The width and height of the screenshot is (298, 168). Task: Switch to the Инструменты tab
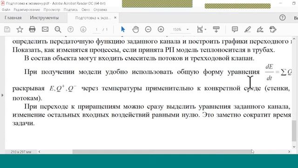[44, 18]
